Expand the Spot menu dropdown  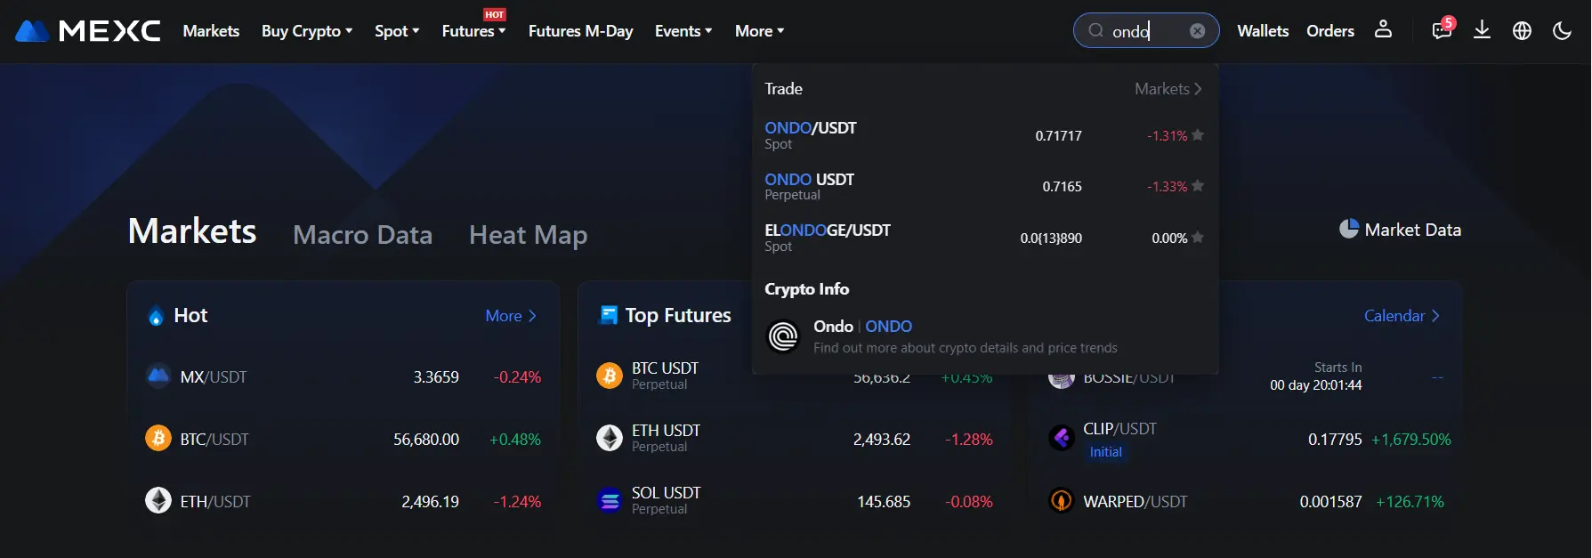pyautogui.click(x=397, y=31)
